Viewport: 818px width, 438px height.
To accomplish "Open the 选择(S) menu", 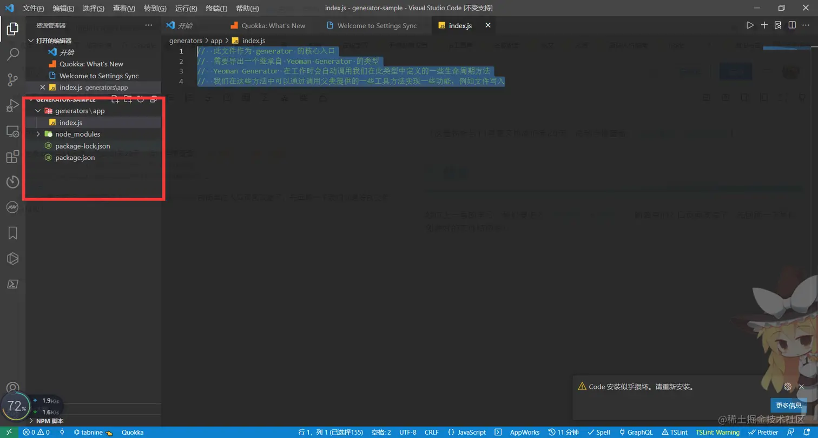I will click(94, 9).
